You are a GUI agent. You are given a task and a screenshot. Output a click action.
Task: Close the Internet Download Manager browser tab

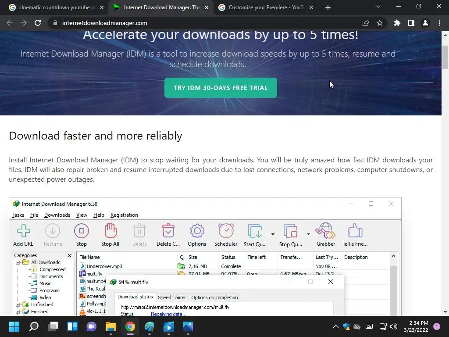pyautogui.click(x=207, y=7)
